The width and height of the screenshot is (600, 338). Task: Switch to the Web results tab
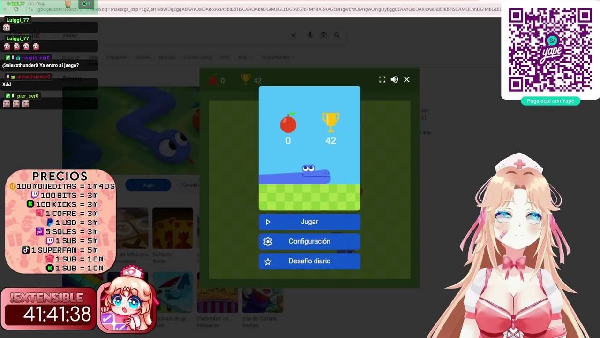tap(225, 57)
